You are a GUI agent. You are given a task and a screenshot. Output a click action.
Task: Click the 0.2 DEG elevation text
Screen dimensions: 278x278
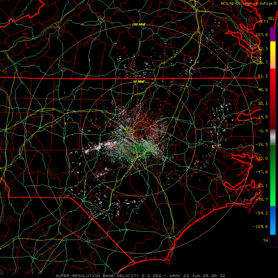click(x=151, y=276)
